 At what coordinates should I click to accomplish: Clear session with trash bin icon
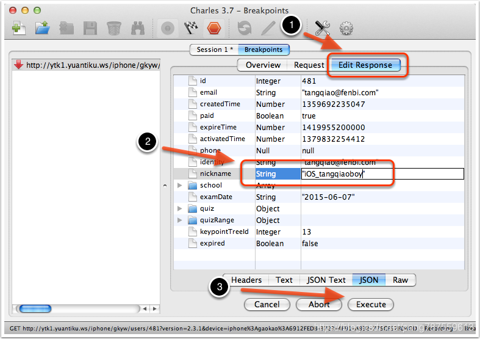coord(114,28)
